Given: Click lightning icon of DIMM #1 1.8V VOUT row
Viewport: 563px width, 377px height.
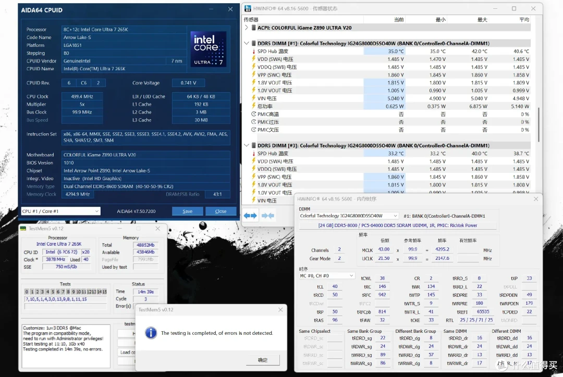Looking at the screenshot, I should tap(253, 82).
